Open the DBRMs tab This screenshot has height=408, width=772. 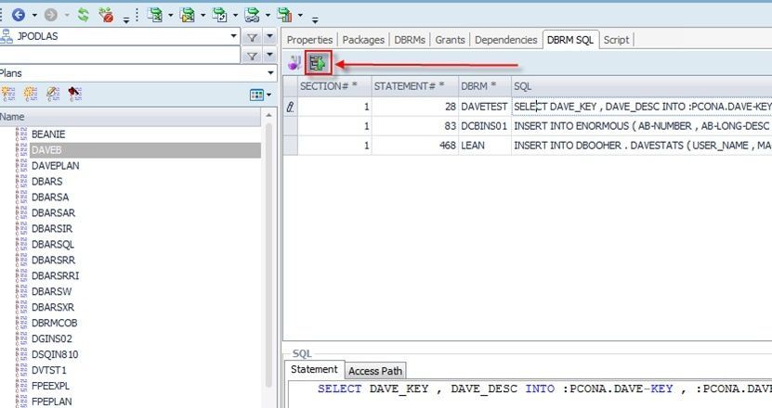coord(410,40)
